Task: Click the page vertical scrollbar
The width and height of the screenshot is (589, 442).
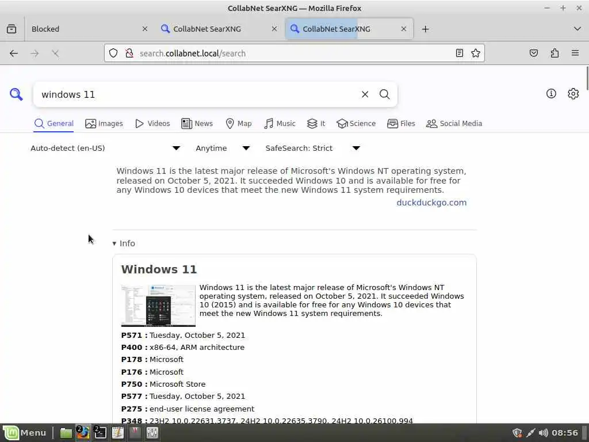Action: [587, 78]
